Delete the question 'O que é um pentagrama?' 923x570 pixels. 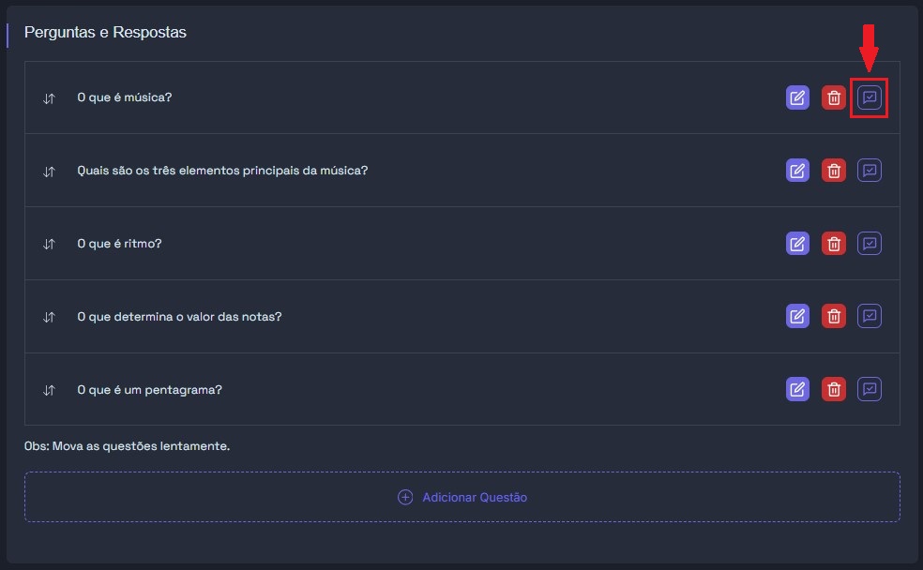[x=833, y=389]
